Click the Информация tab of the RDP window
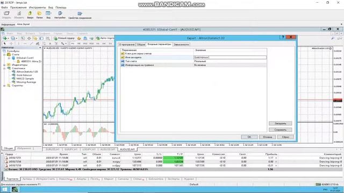Viewport: 344px width, 193px height. [x=8, y=25]
